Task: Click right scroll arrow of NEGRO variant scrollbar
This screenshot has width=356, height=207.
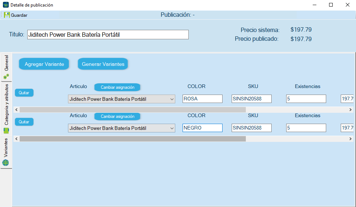Action: tap(351, 139)
